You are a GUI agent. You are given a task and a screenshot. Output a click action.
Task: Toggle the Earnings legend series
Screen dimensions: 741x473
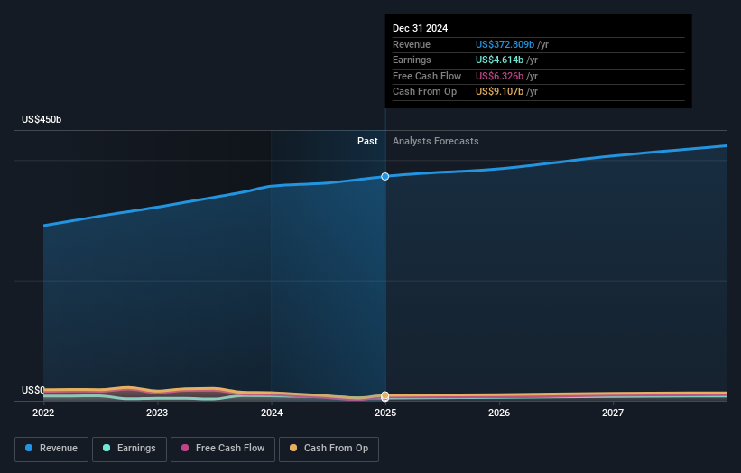coord(129,449)
